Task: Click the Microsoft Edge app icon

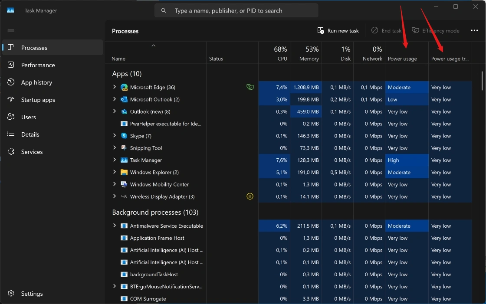Action: [x=124, y=87]
